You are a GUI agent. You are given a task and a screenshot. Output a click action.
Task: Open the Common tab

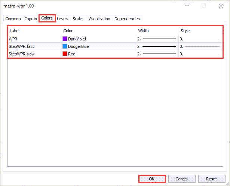tap(13, 19)
